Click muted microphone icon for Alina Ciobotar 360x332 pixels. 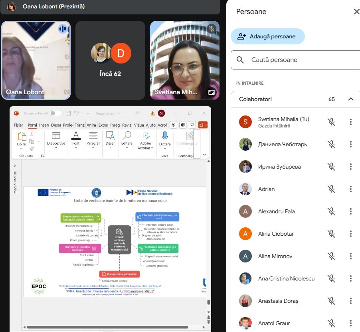[331, 234]
